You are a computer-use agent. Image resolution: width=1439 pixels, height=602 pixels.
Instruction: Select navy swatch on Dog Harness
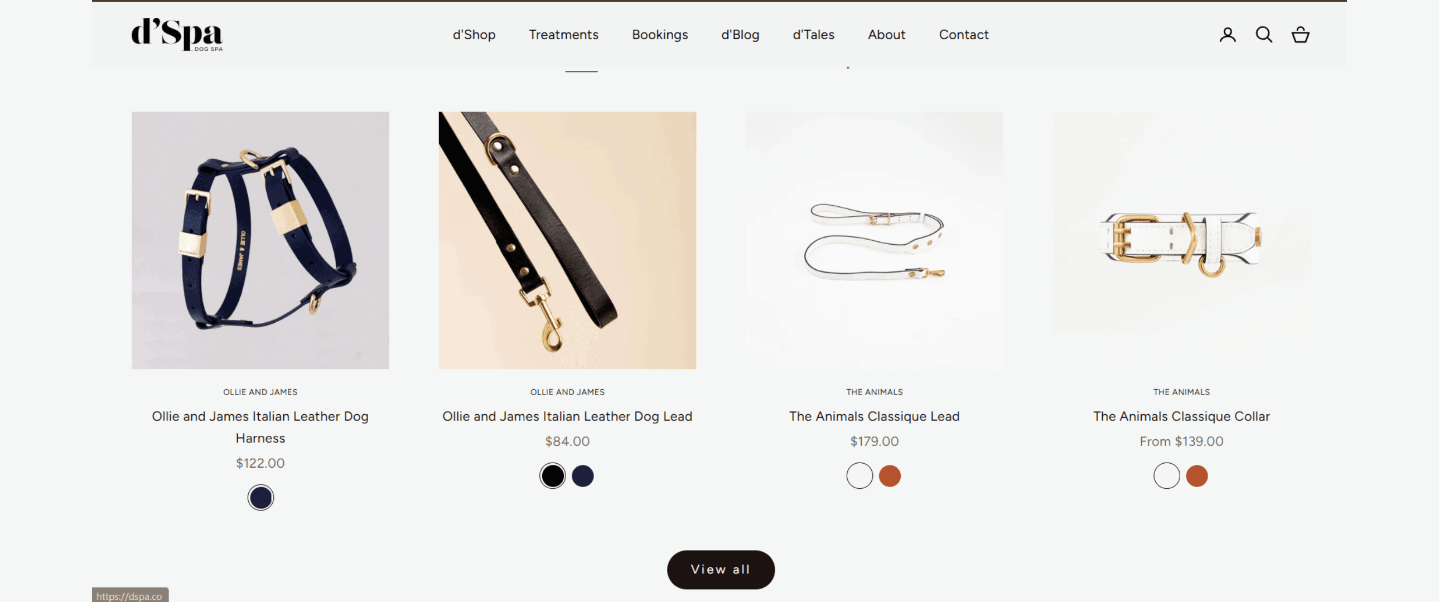pyautogui.click(x=260, y=498)
